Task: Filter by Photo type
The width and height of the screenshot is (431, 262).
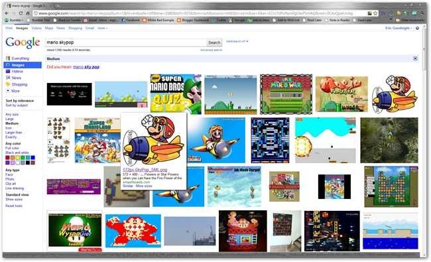Action: pos(10,179)
